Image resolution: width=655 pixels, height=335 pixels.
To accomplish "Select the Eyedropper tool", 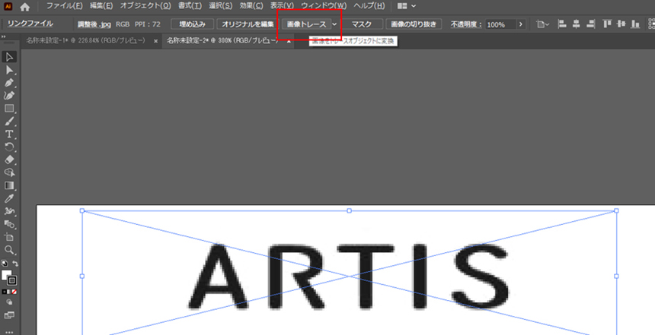I will click(9, 198).
